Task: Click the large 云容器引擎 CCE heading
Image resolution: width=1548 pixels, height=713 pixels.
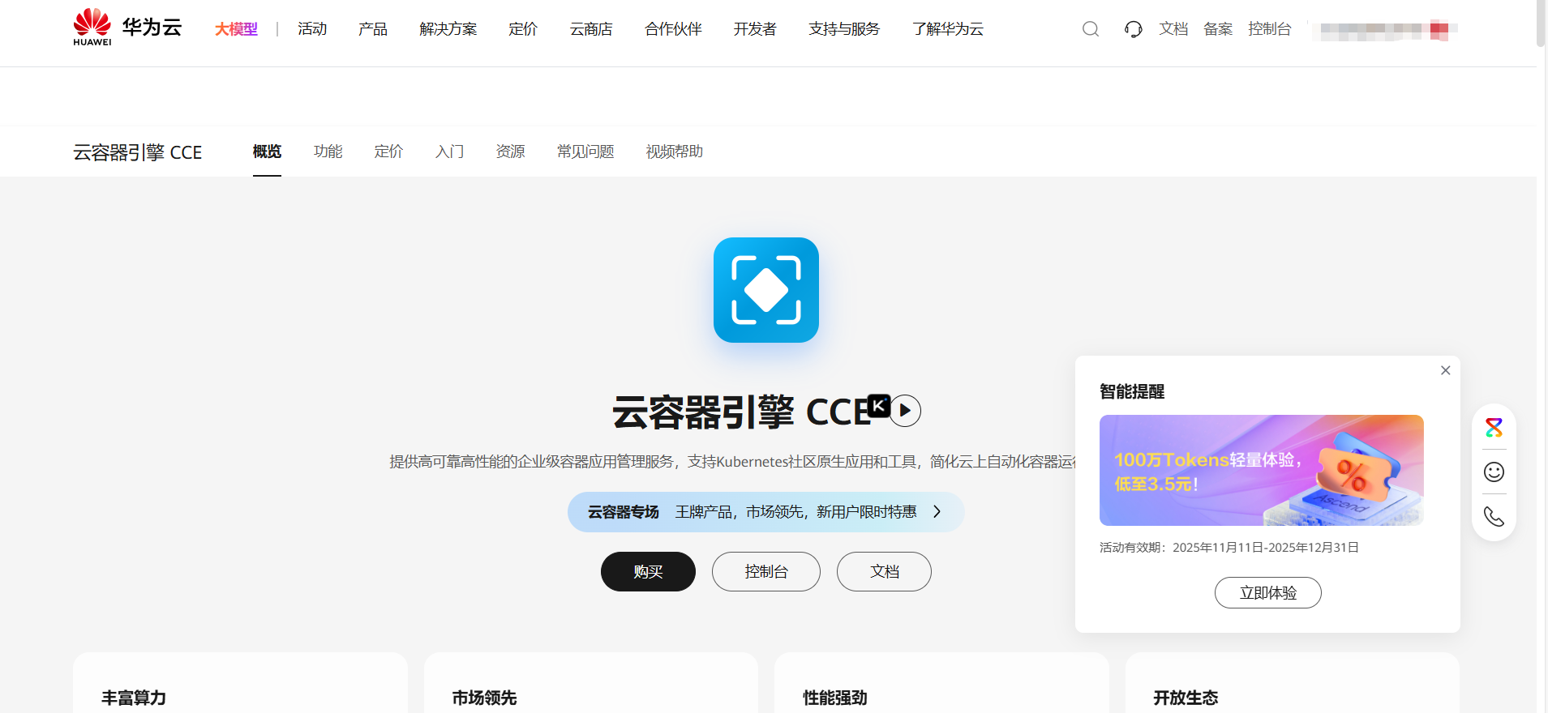Action: tap(741, 412)
